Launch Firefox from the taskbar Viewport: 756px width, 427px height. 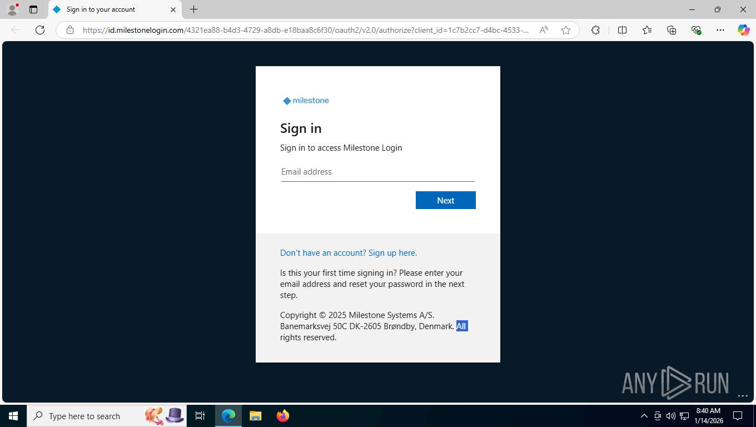point(283,416)
